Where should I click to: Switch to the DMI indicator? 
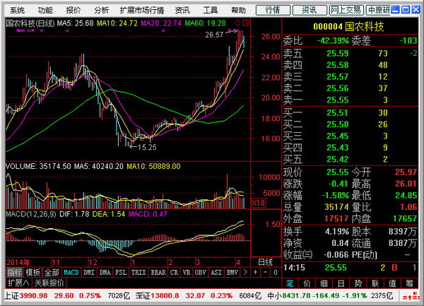pos(89,272)
